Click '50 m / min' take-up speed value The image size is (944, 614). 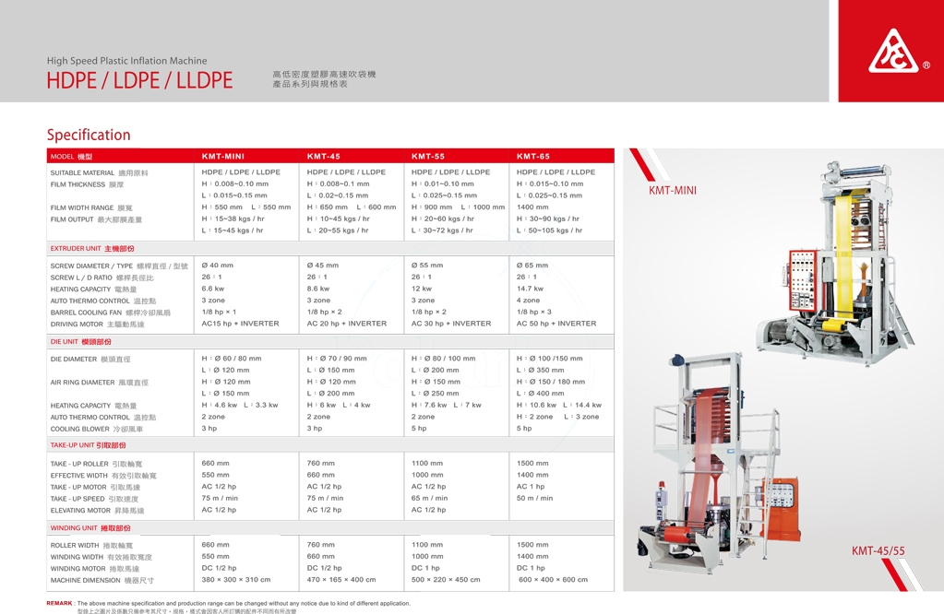534,498
